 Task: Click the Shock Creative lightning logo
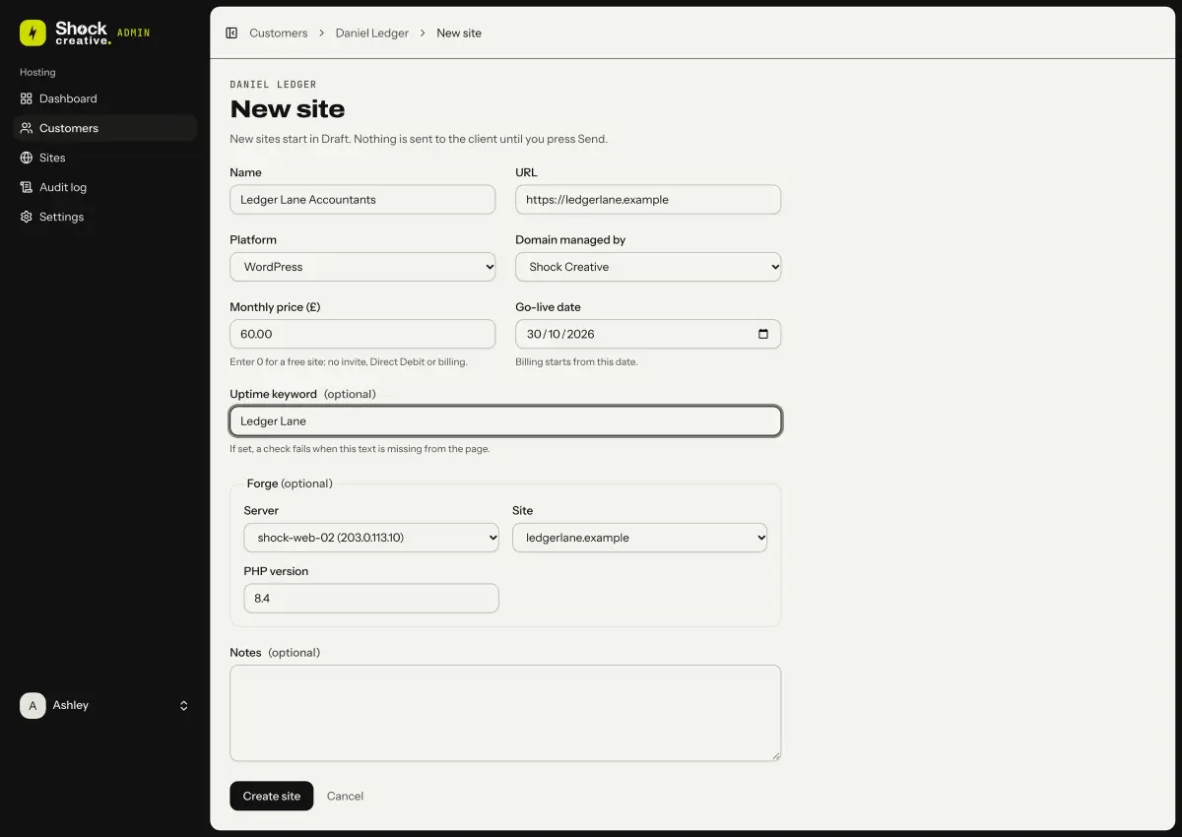(33, 32)
